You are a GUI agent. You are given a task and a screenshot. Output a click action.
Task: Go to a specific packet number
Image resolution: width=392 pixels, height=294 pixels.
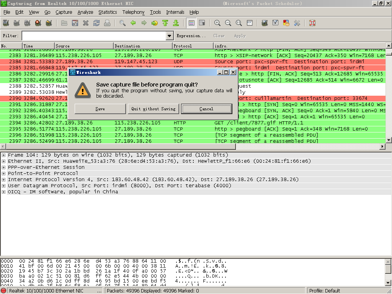tap(155, 23)
